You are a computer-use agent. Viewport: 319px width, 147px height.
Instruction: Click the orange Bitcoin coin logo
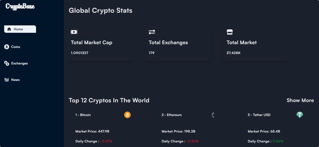(x=128, y=115)
